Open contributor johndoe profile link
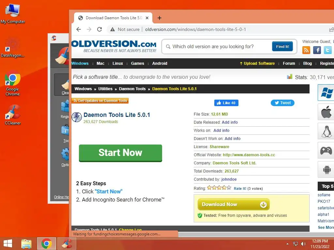The width and height of the screenshot is (334, 250). pos(229,179)
